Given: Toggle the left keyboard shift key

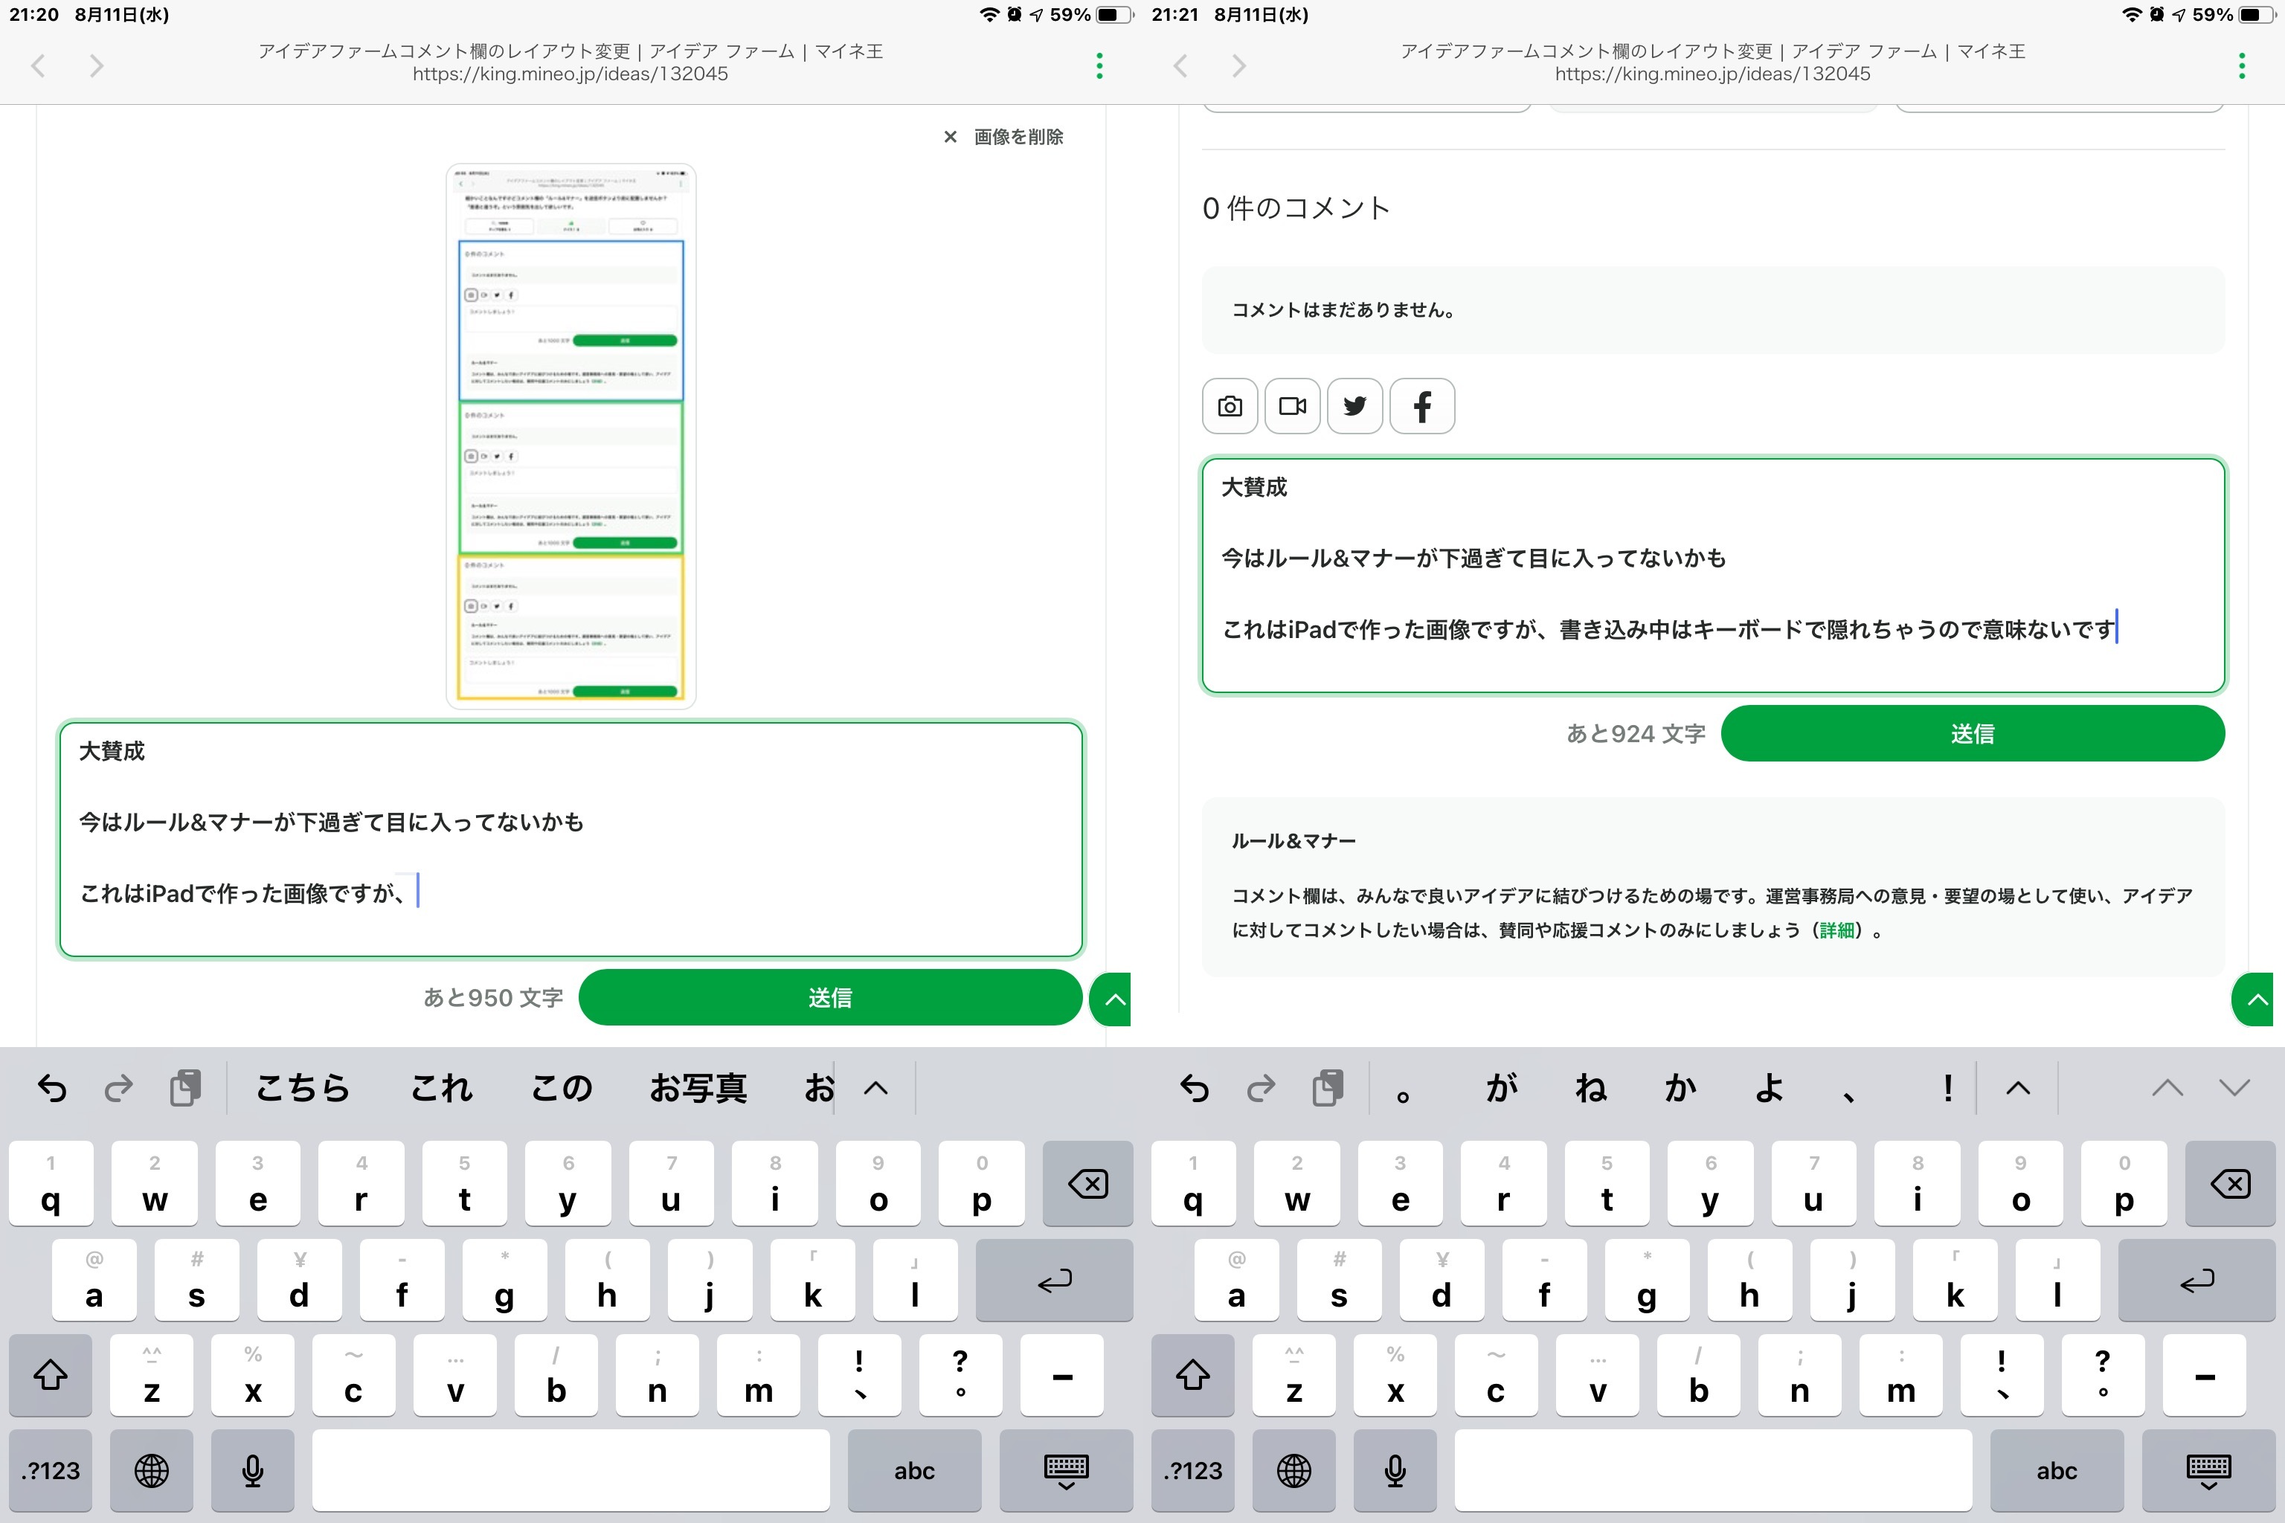Looking at the screenshot, I should (x=51, y=1374).
